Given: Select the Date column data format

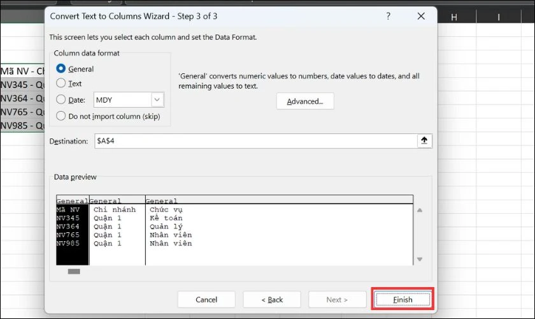Looking at the screenshot, I should click(61, 100).
